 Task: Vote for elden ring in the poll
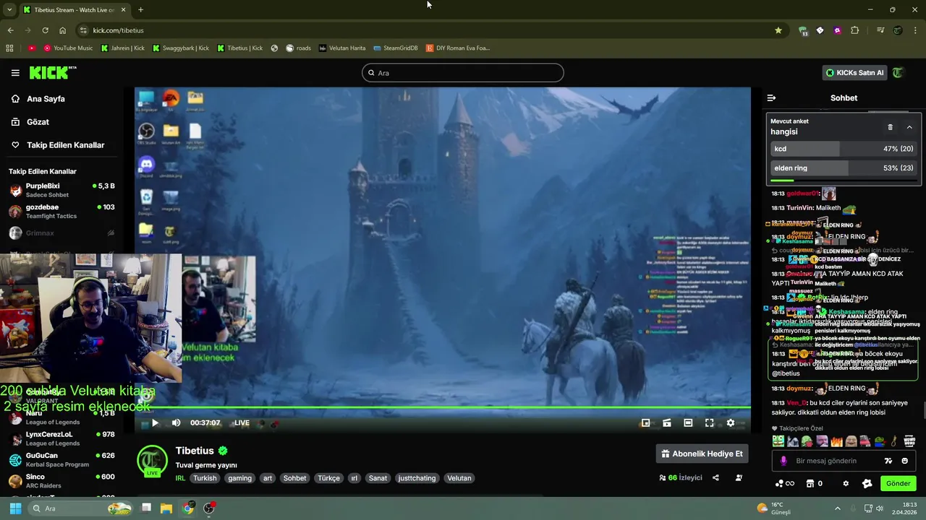(844, 168)
